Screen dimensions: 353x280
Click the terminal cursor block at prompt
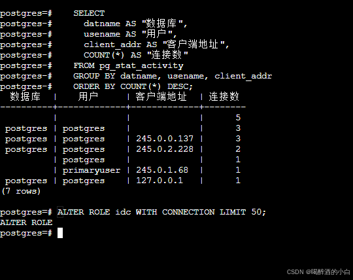tap(60, 233)
